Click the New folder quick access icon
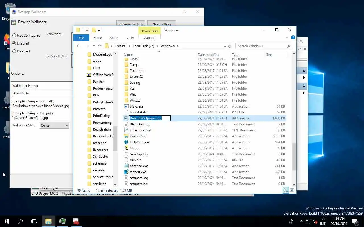 click(x=94, y=30)
